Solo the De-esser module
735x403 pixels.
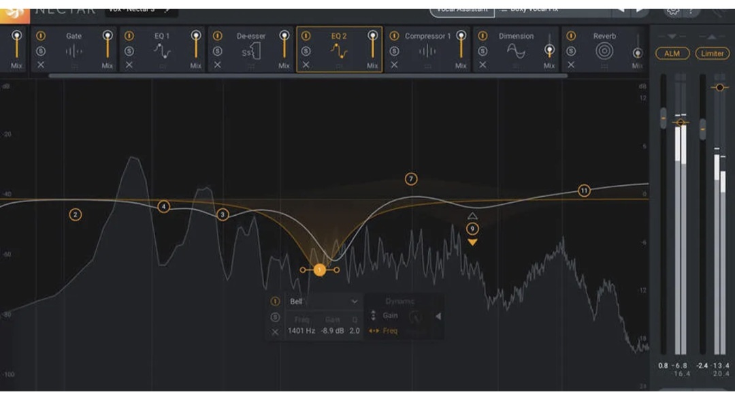pos(217,51)
